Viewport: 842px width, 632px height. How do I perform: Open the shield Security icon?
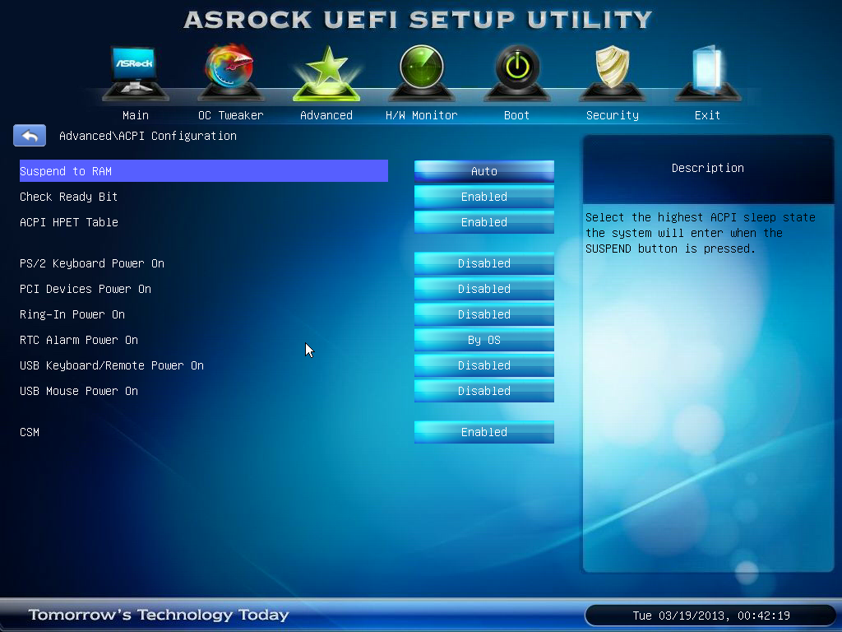(612, 72)
